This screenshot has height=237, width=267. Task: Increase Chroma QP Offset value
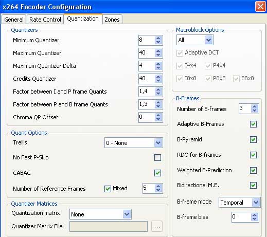point(158,115)
